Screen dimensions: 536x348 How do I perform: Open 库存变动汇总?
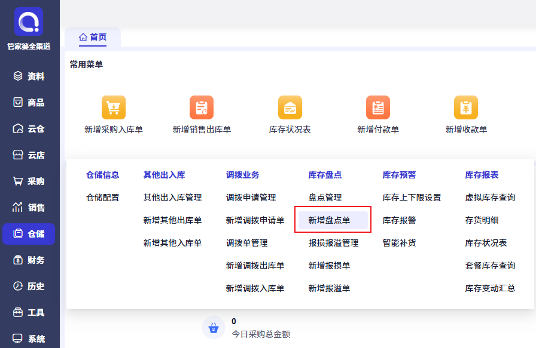pos(490,288)
